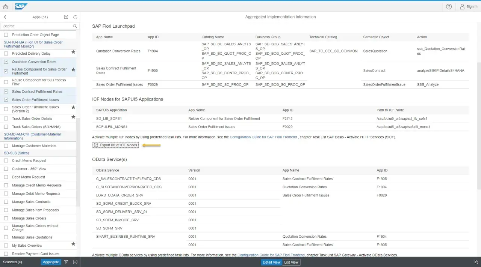Click LORD_ODATA_ORDER_SRV service row

click(x=119, y=195)
